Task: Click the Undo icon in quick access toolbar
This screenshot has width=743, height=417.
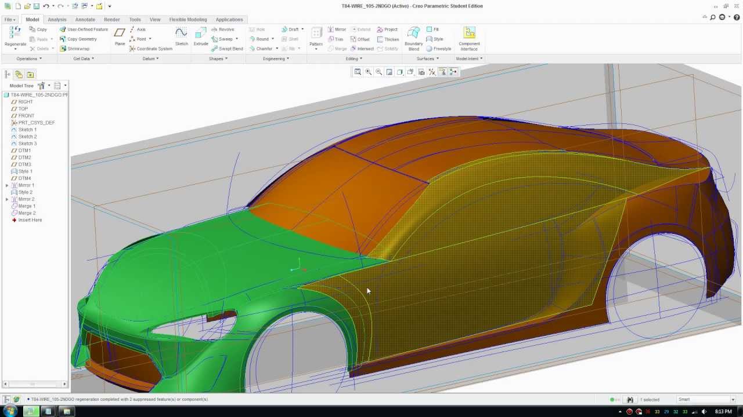Action: tap(46, 6)
